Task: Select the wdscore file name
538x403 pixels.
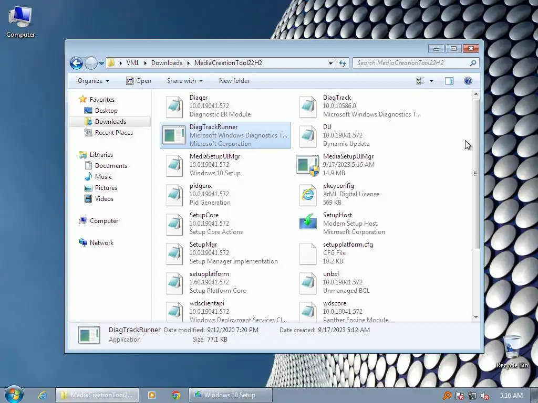Action: tap(335, 303)
